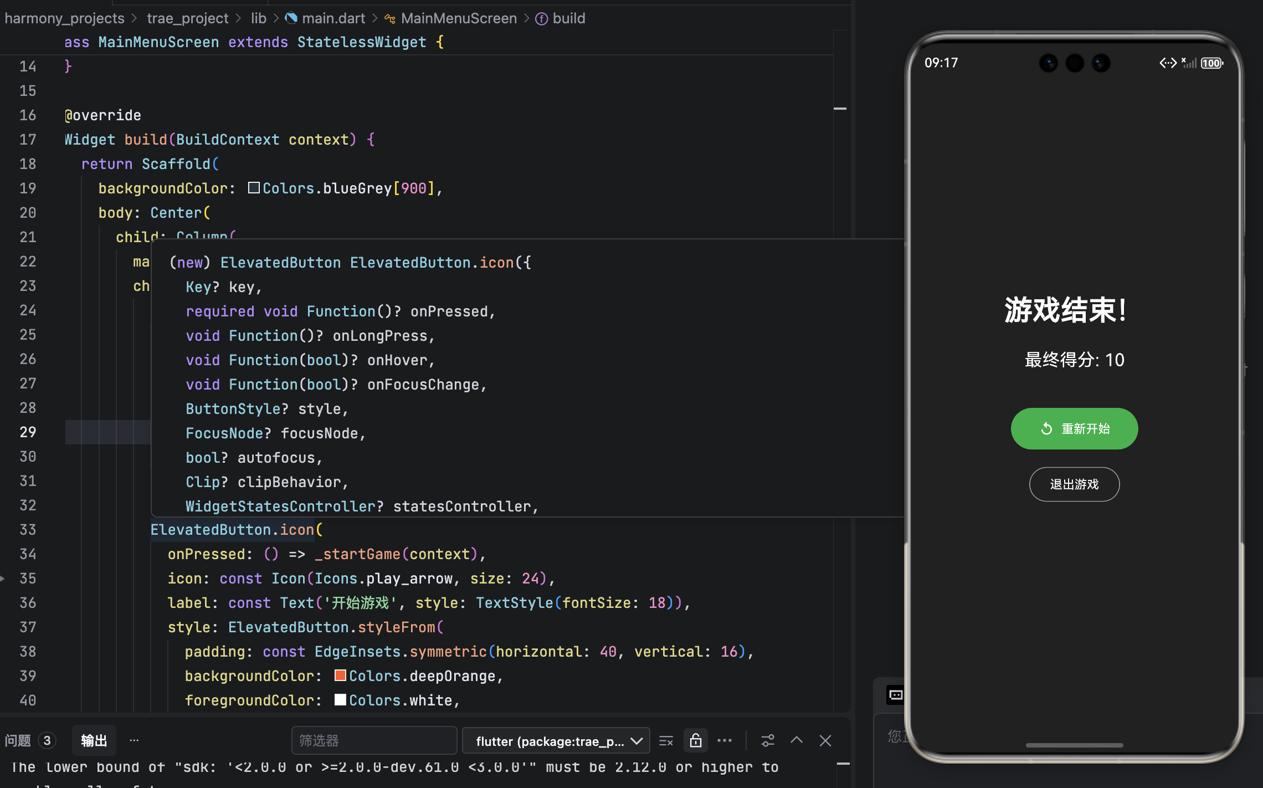This screenshot has height=788, width=1263.
Task: Tap the 退出游戏 exit game button
Action: pyautogui.click(x=1074, y=484)
